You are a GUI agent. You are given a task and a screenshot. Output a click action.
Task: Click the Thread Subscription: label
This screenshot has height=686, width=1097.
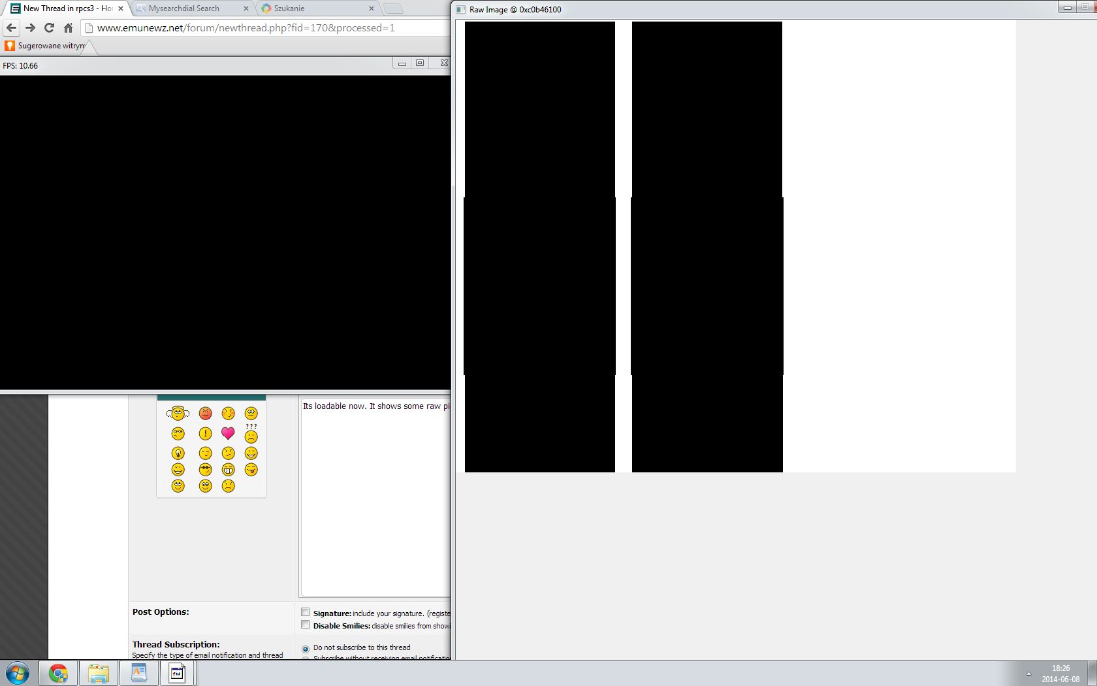click(x=176, y=645)
